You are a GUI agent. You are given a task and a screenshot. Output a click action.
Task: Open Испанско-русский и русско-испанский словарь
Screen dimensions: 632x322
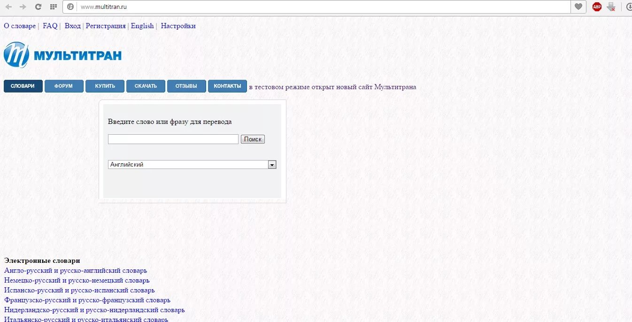(79, 291)
